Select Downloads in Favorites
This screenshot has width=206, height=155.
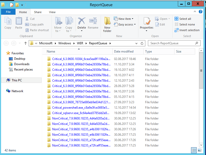pyautogui.click(x=22, y=64)
